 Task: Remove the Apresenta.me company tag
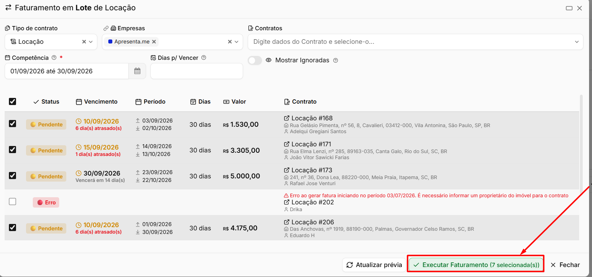[154, 42]
